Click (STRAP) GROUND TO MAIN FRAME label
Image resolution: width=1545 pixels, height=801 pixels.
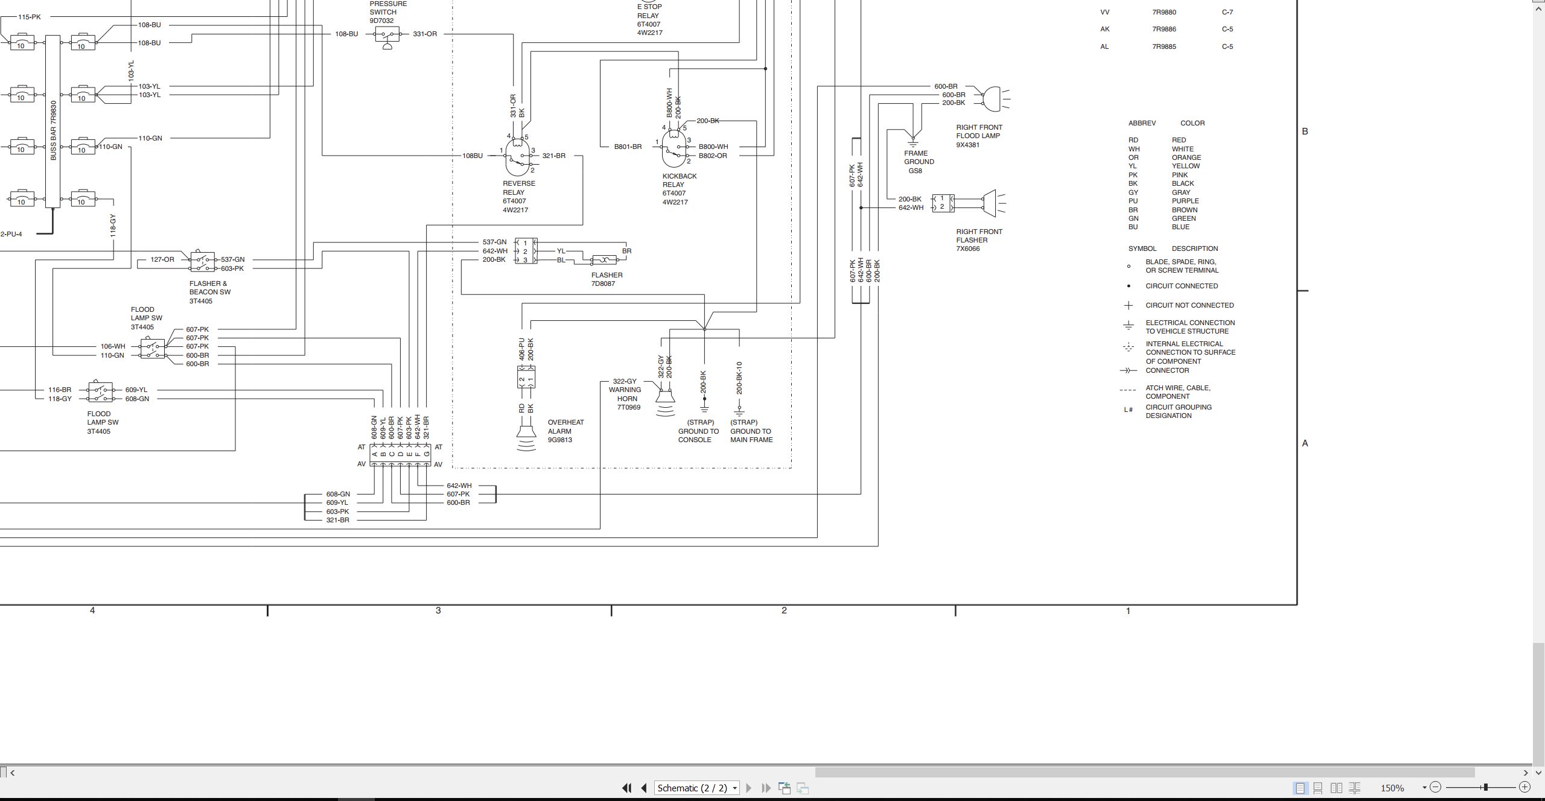click(751, 431)
